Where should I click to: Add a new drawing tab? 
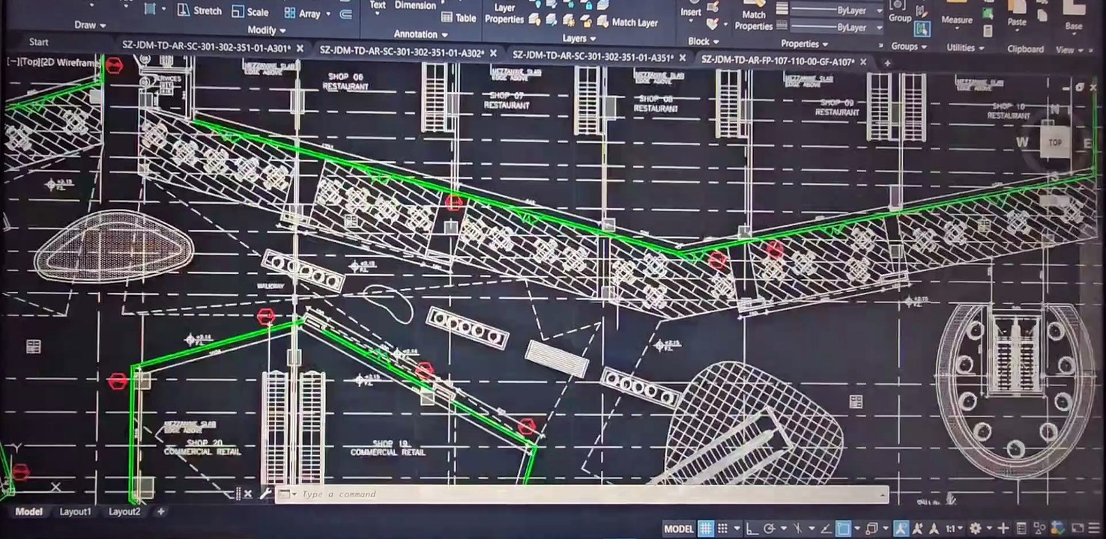[887, 63]
